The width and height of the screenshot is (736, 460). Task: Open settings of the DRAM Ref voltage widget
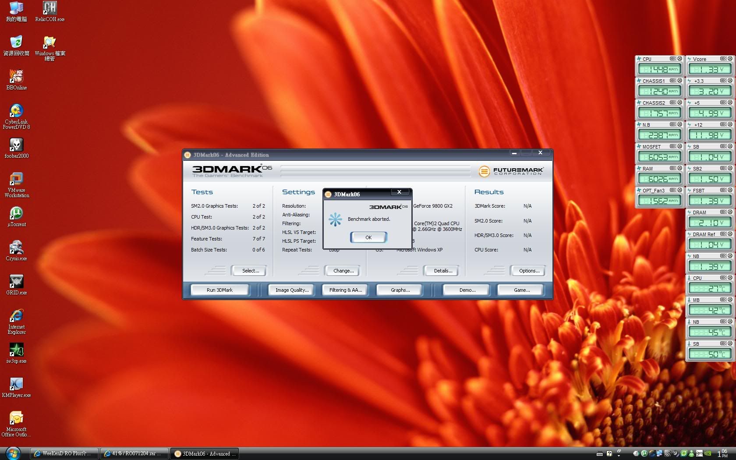723,234
